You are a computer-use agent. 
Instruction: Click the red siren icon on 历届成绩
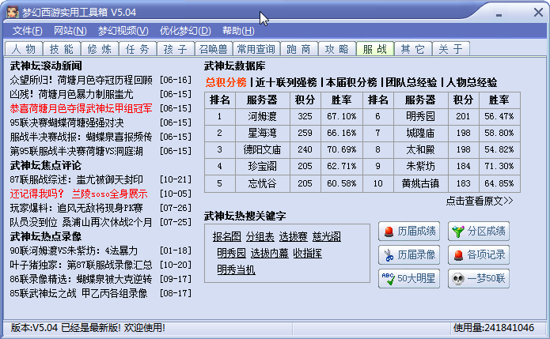389,232
